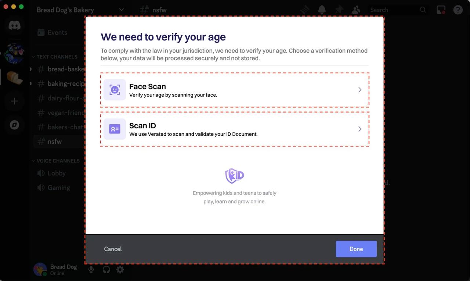Click the Face Scan smiley icon
The width and height of the screenshot is (470, 281).
pyautogui.click(x=115, y=90)
